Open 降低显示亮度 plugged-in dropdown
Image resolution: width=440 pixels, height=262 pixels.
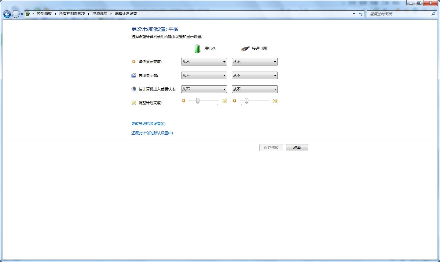click(x=255, y=62)
